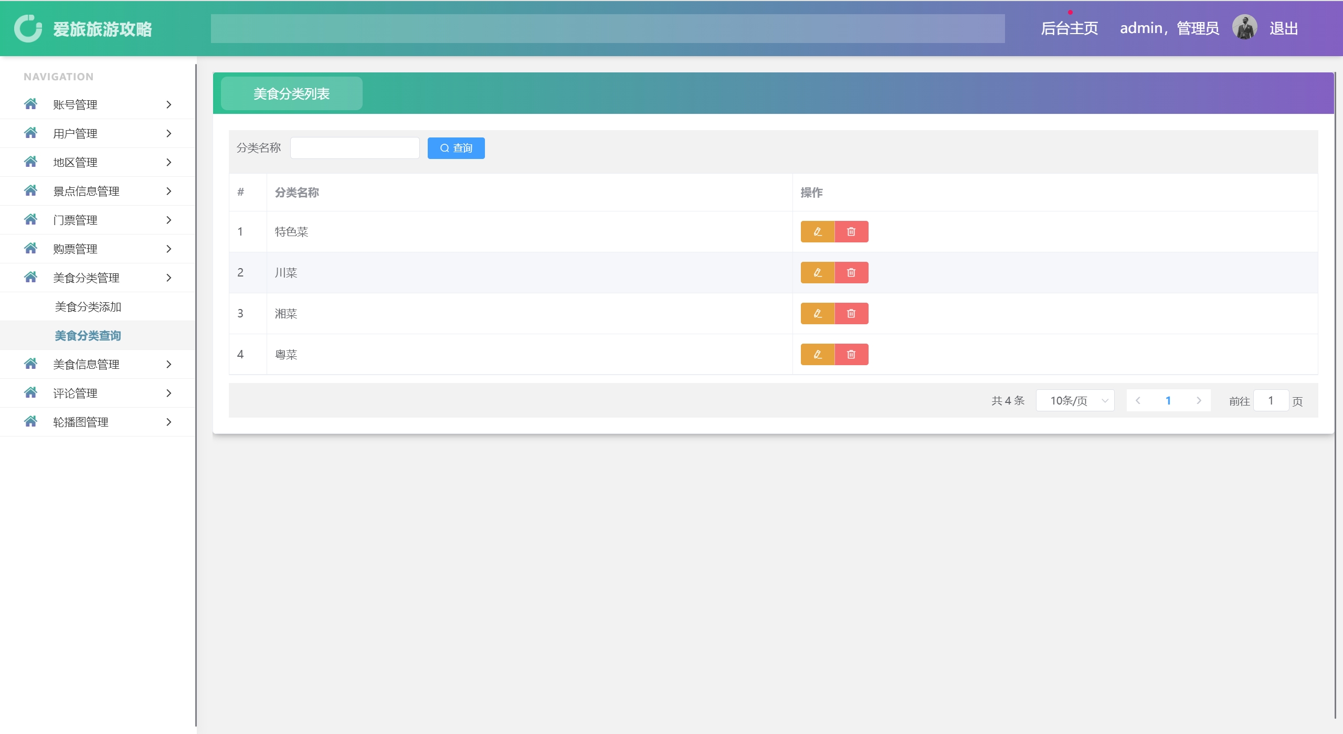Click the 退出 logout link
The height and width of the screenshot is (734, 1343).
coord(1283,28)
